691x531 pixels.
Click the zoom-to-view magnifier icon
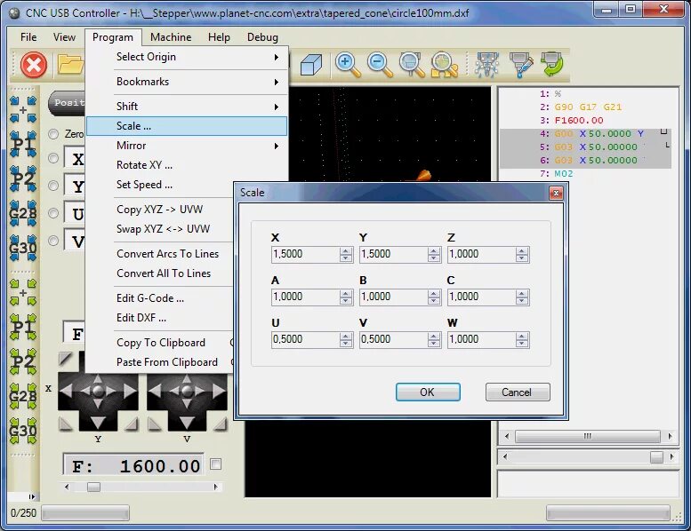[412, 65]
